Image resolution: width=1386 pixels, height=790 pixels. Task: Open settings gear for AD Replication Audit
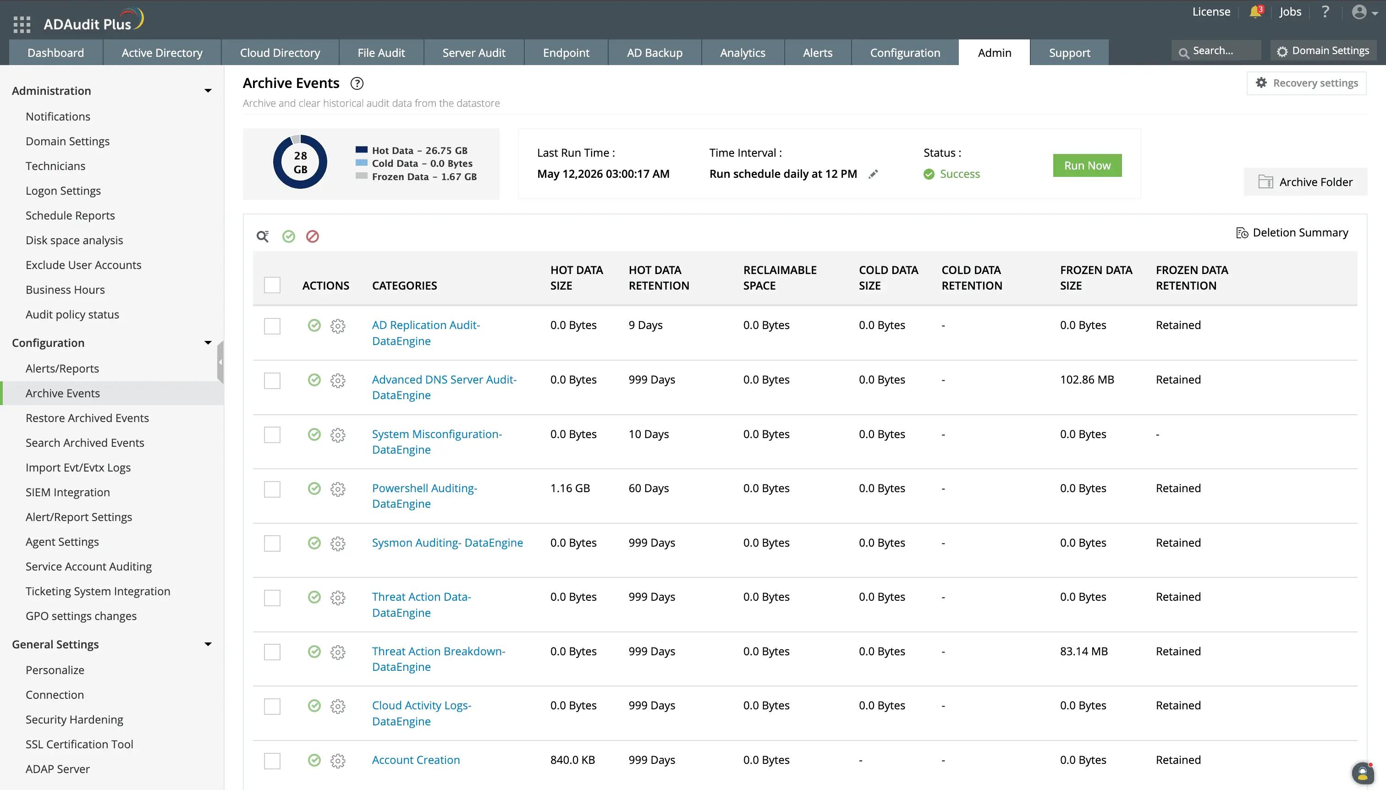(x=337, y=326)
